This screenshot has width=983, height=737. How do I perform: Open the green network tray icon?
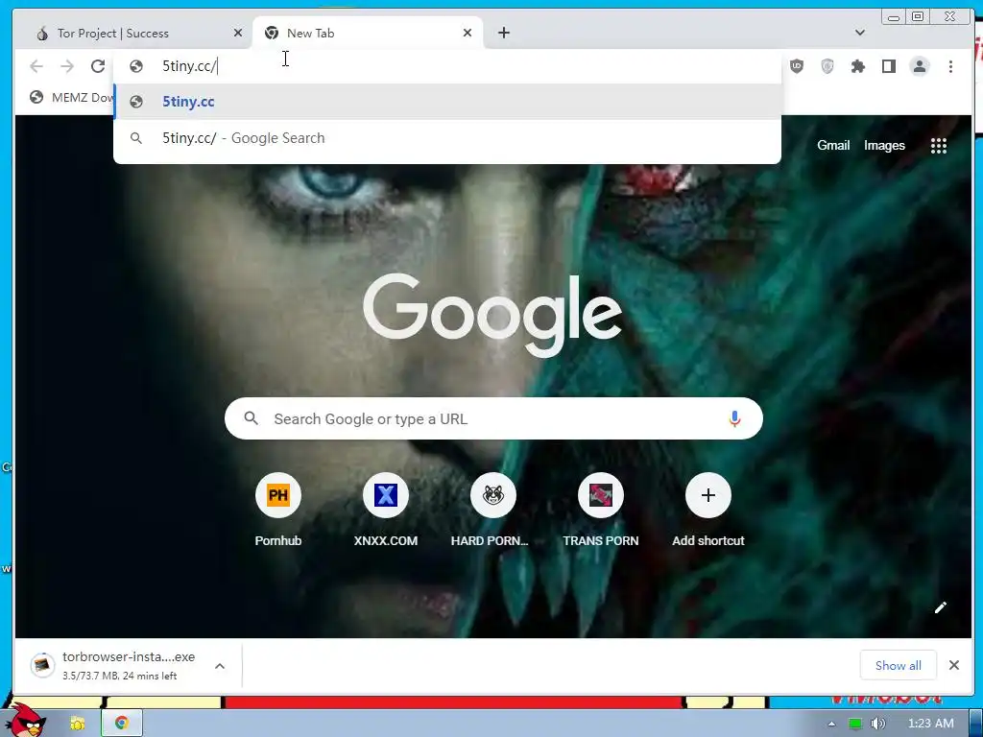[x=854, y=724]
